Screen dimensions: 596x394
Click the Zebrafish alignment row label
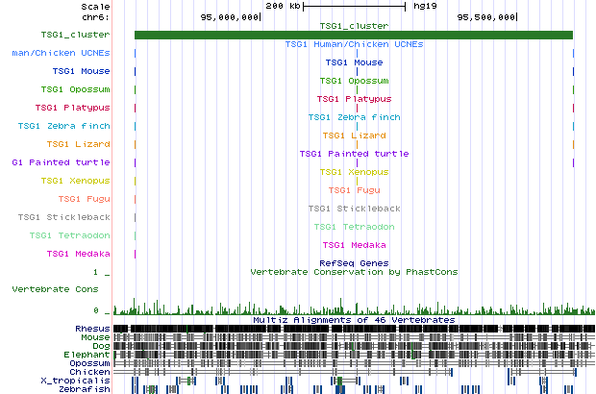coord(85,390)
